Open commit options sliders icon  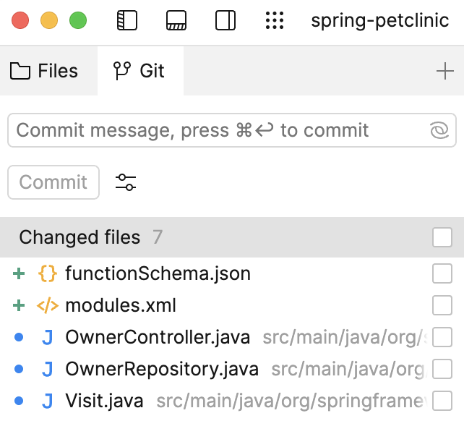[x=126, y=182]
